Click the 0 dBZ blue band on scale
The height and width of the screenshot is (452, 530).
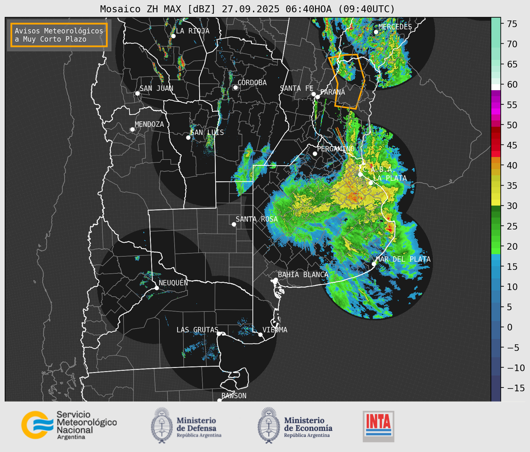[x=496, y=327]
